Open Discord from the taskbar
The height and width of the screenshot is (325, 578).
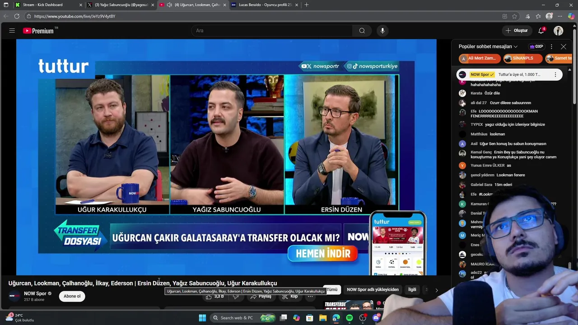(376, 318)
